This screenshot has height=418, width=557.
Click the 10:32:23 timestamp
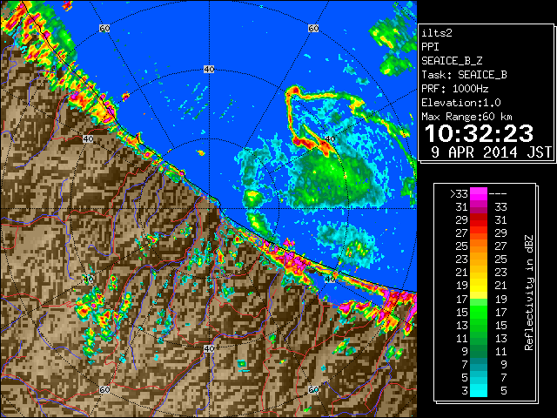tap(479, 133)
